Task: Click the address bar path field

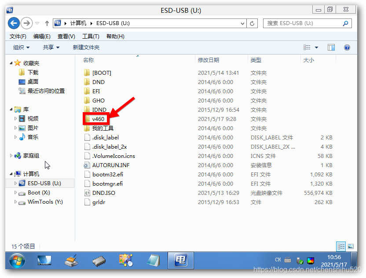Action: [x=150, y=23]
